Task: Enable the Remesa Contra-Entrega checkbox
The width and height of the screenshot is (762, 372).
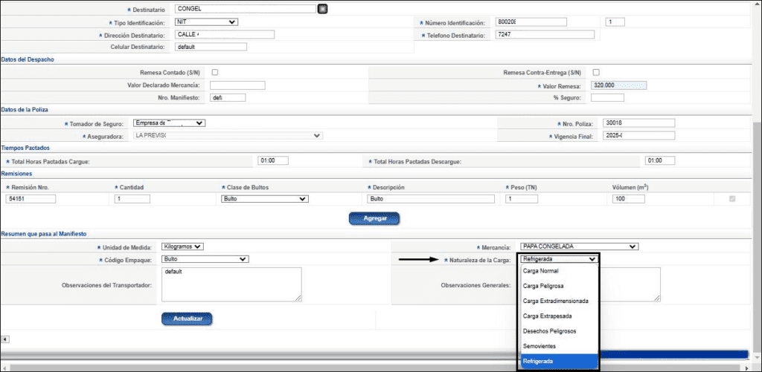Action: point(596,72)
